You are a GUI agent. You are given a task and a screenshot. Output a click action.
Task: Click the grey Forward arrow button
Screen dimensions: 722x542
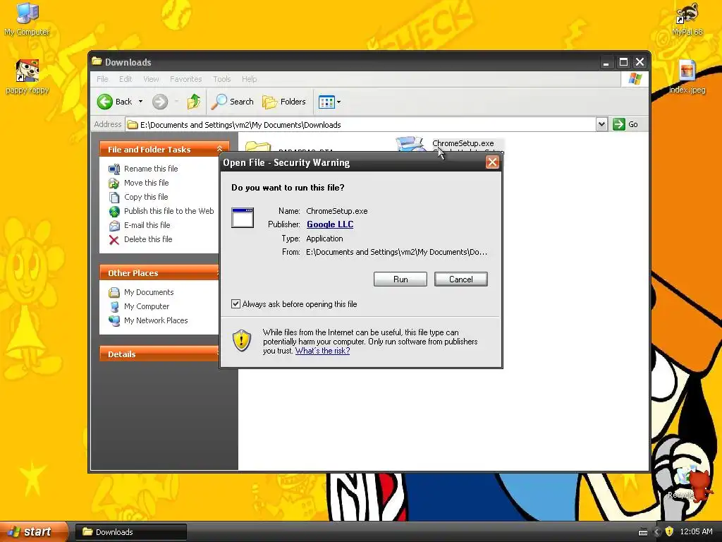pyautogui.click(x=160, y=102)
